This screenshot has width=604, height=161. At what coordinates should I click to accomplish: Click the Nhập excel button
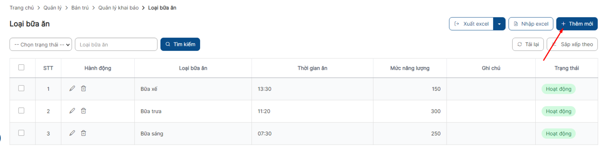[530, 24]
